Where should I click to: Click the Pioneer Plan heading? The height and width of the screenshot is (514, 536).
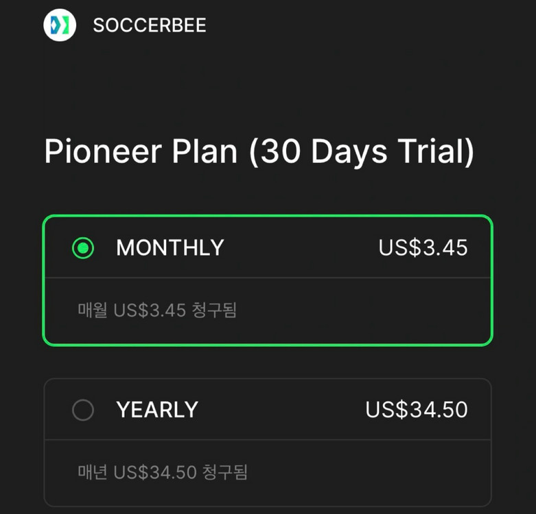coord(141,152)
